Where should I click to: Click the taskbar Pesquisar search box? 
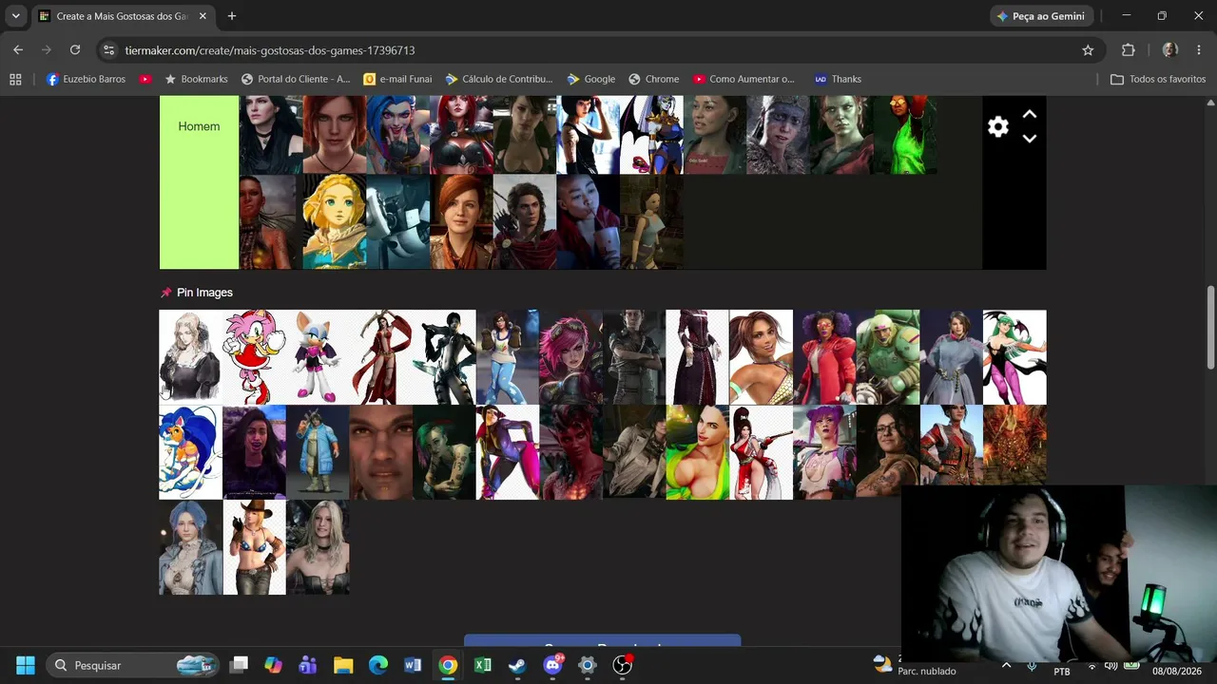point(133,665)
